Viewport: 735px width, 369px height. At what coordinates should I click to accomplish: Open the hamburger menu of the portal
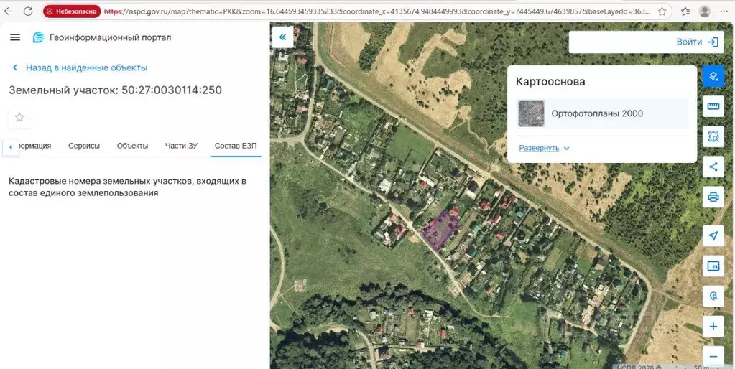tap(15, 37)
